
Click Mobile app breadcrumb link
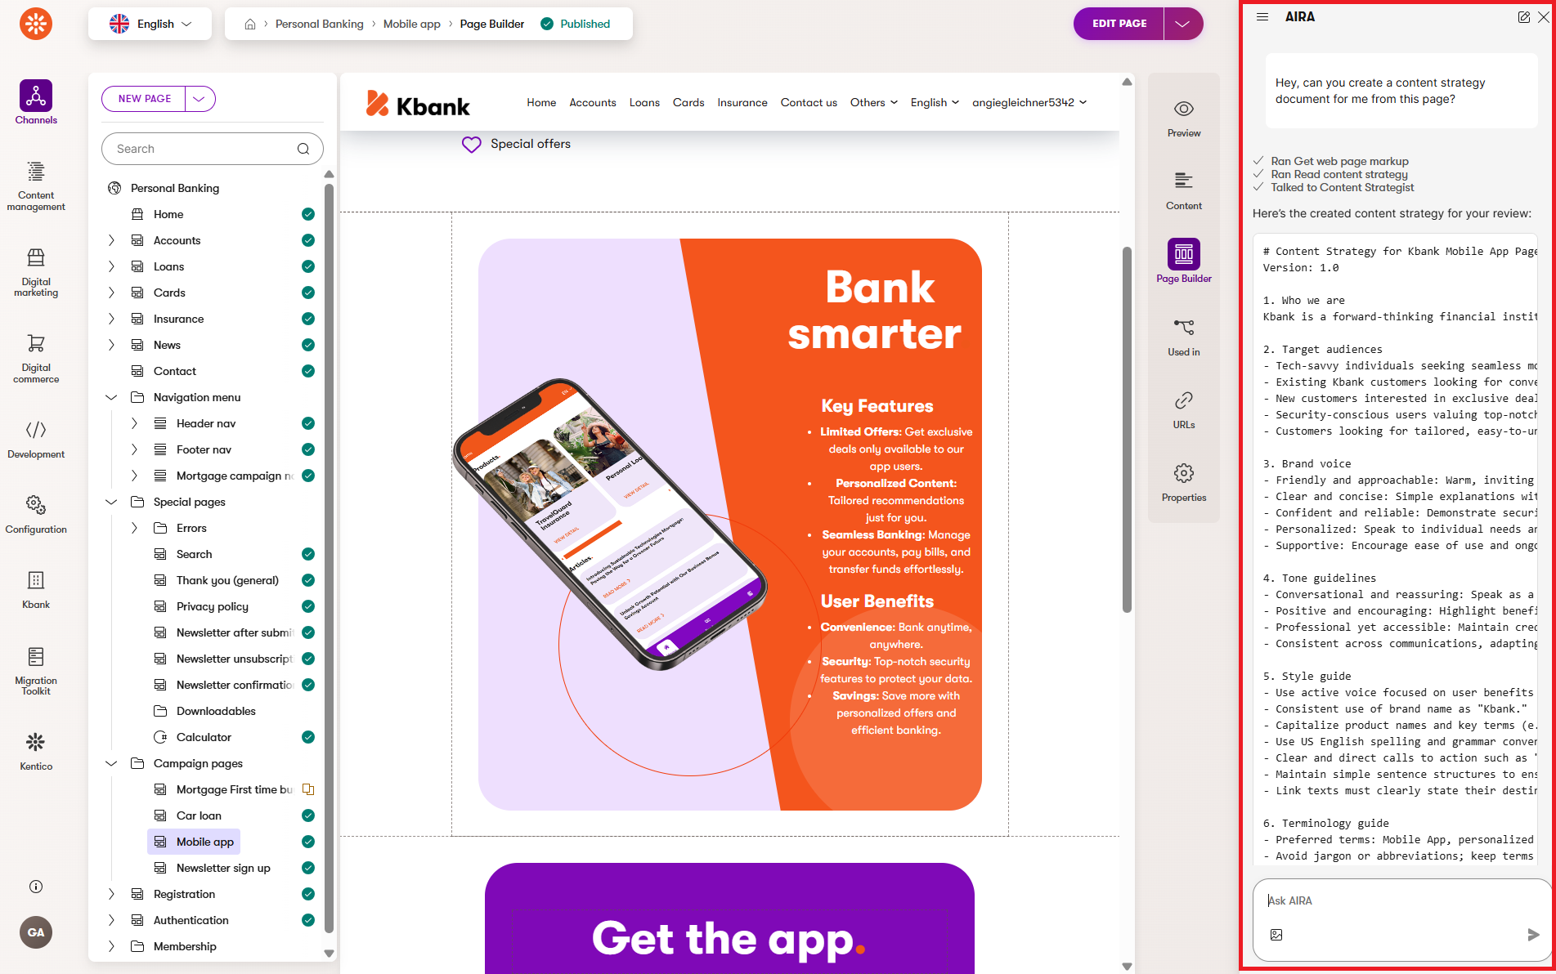click(x=412, y=24)
